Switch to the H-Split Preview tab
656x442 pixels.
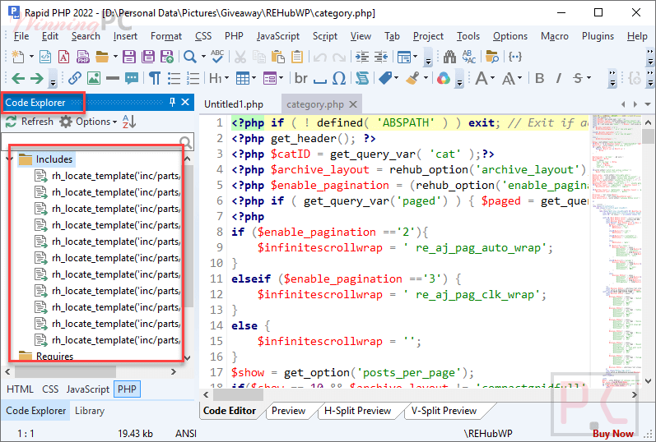358,411
